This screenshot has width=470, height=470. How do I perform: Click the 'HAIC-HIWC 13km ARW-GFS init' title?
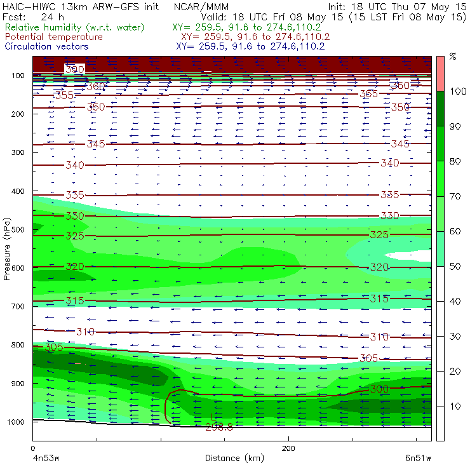[81, 6]
